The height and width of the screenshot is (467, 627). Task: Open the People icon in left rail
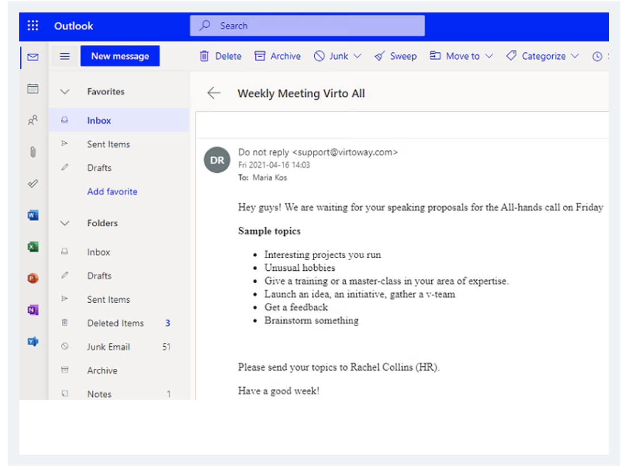click(33, 120)
